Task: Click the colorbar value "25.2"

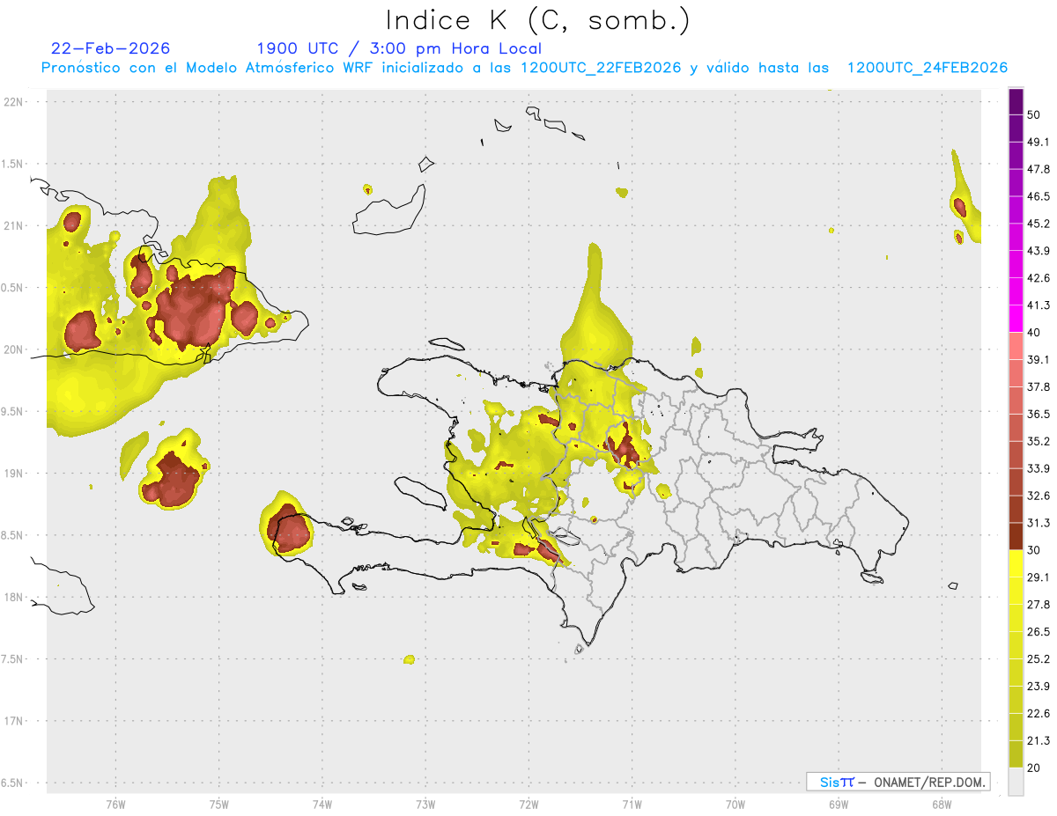Action: click(1039, 659)
